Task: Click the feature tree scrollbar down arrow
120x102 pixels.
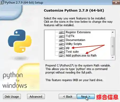Action: (x=113, y=57)
